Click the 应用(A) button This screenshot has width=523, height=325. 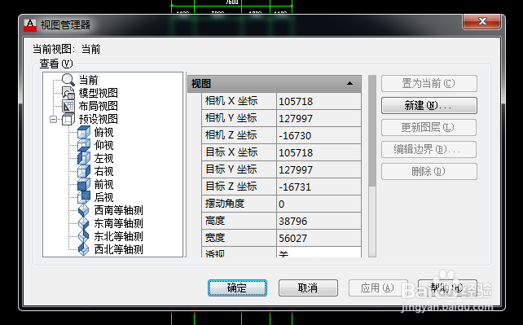tap(378, 288)
